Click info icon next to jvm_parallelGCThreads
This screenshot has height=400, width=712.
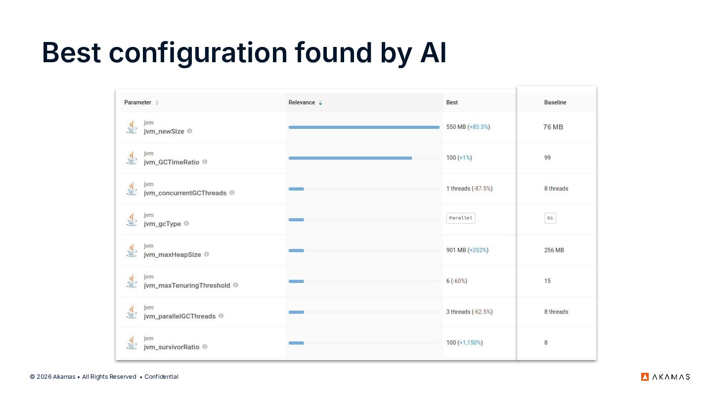click(221, 316)
